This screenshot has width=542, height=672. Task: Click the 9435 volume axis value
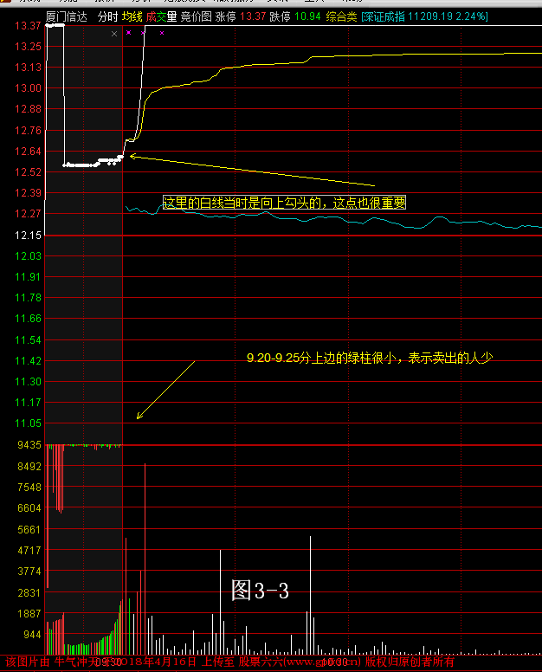click(28, 445)
